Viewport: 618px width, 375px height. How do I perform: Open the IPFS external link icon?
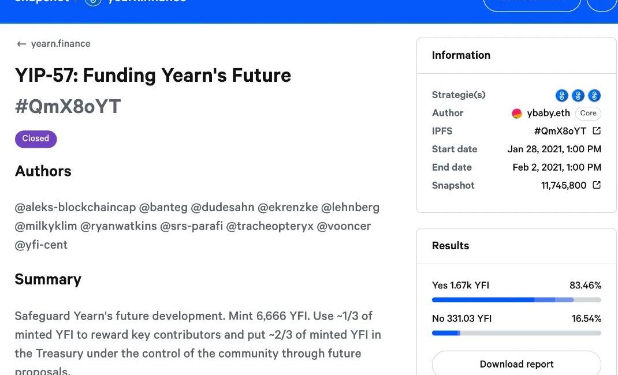[x=597, y=131]
